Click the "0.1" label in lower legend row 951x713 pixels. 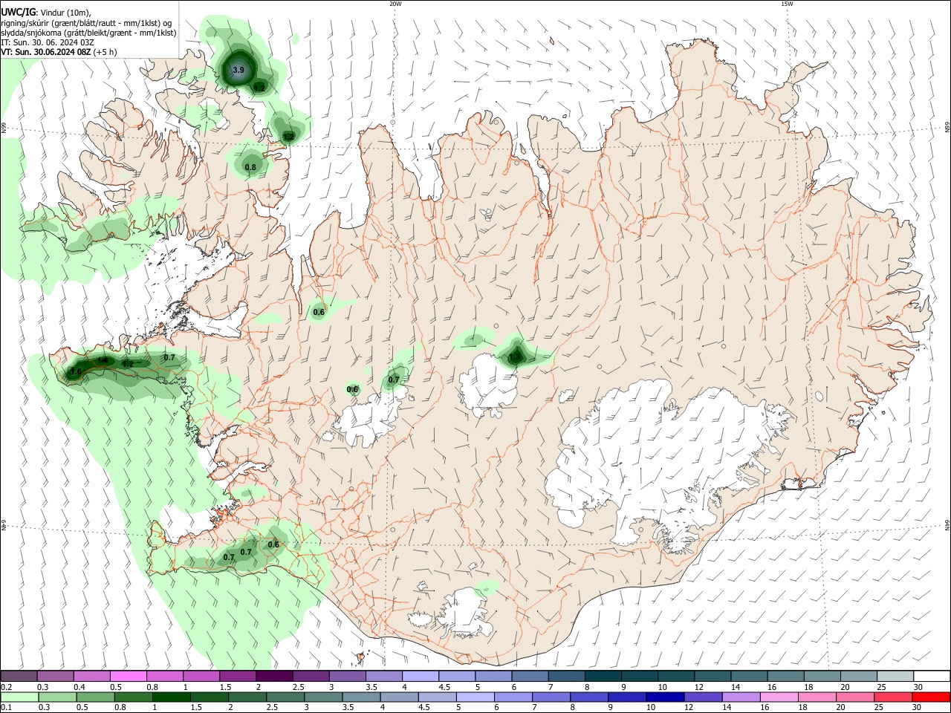[x=7, y=708]
